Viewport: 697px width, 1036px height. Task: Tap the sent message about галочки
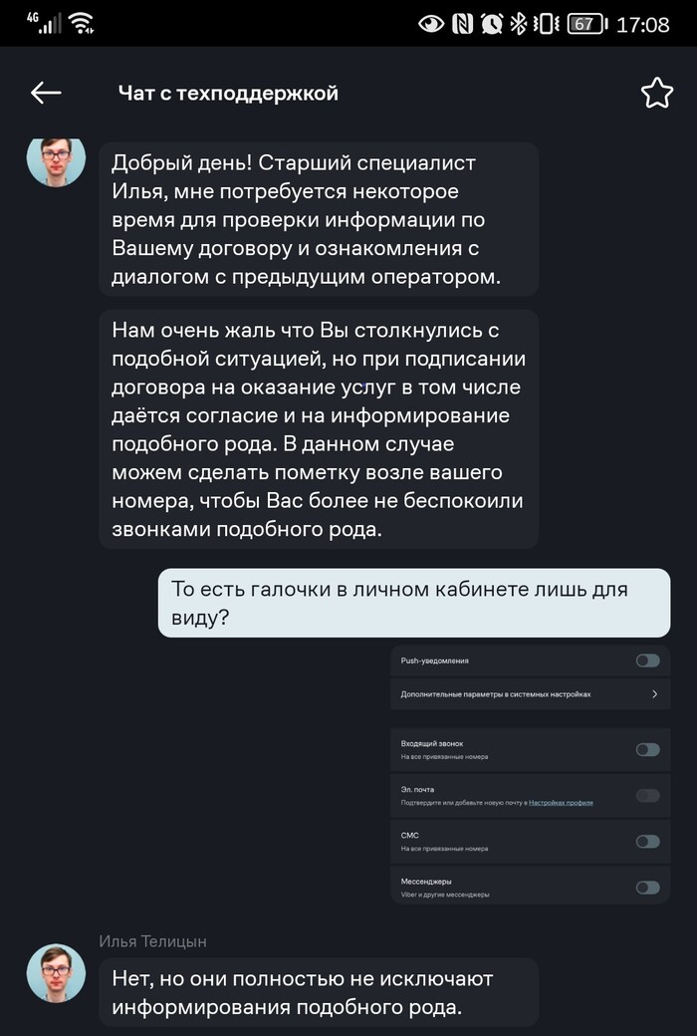tap(413, 603)
